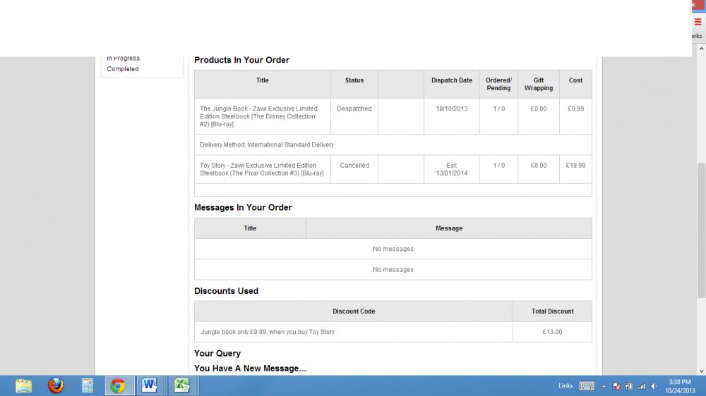Click the 18/10/2013 dispatch date
706x396 pixels.
pos(452,109)
